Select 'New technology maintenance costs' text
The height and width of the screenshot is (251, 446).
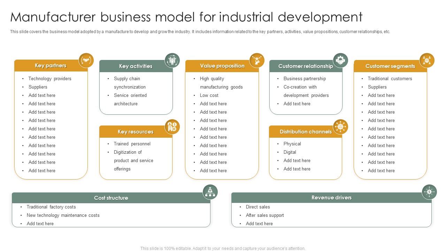point(63,215)
